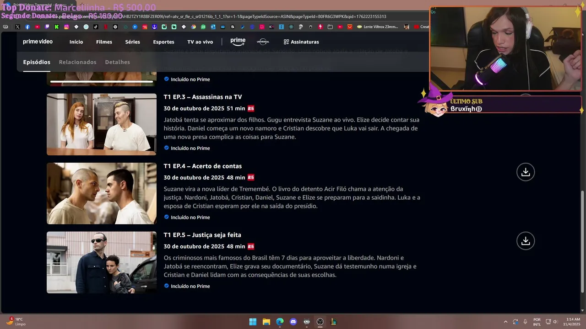The height and width of the screenshot is (329, 586).
Task: Play episode 5 thumbnail Justiça seja feita
Action: coord(102,262)
